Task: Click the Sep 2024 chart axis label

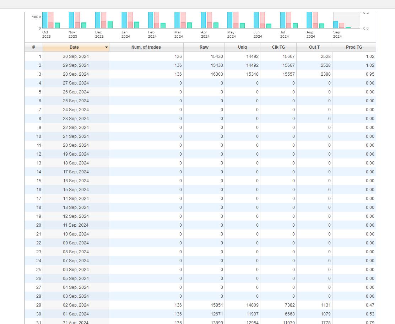Action: point(337,34)
